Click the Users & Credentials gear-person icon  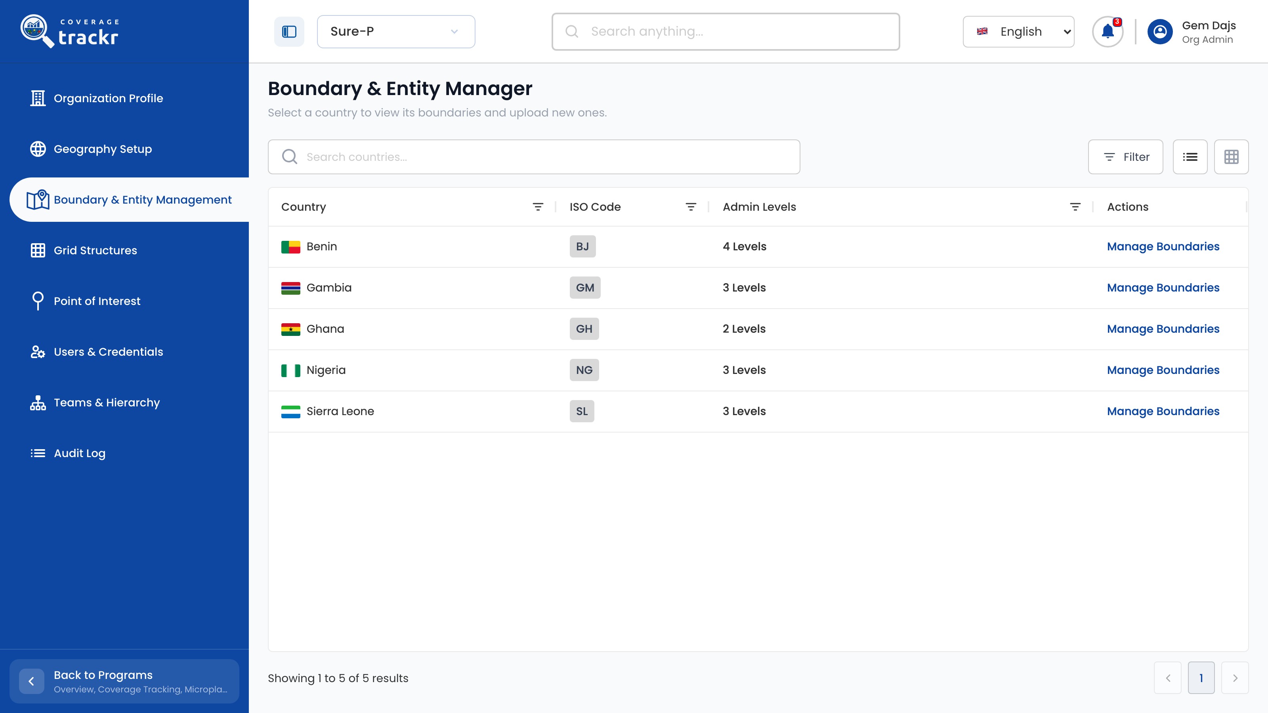(x=38, y=351)
